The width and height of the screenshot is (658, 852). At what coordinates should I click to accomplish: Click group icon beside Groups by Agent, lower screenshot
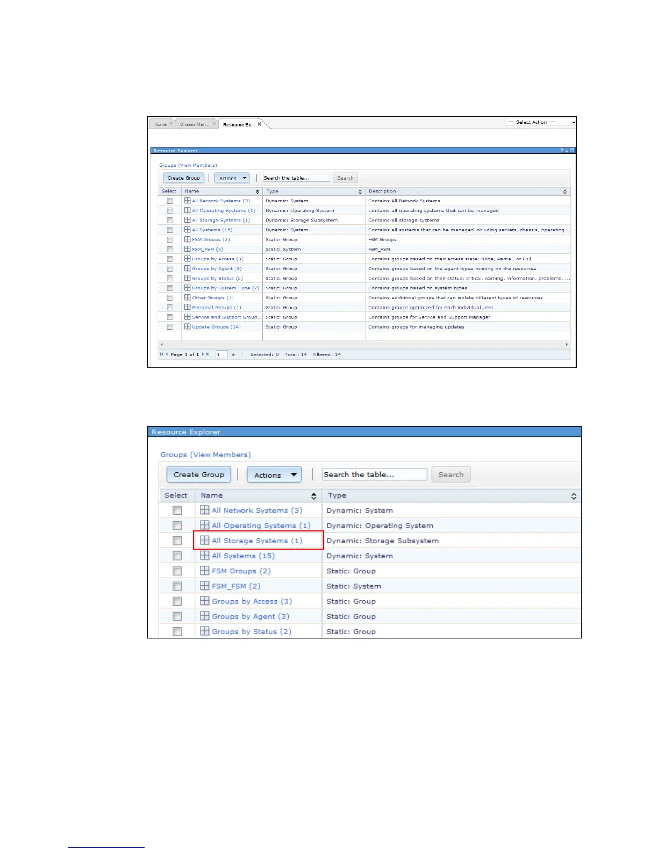point(204,615)
